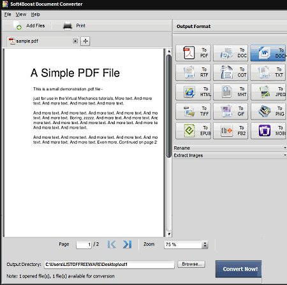Click the scrollbar up arrow
The height and width of the screenshot is (285, 287).
click(169, 51)
